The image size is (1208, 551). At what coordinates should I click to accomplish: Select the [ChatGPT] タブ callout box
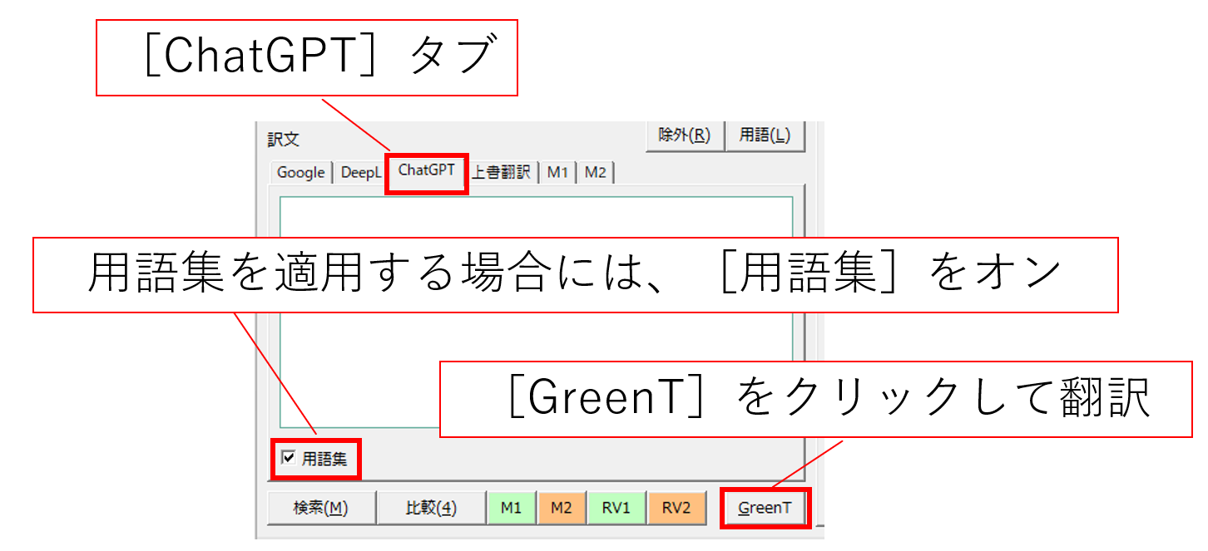(x=308, y=57)
